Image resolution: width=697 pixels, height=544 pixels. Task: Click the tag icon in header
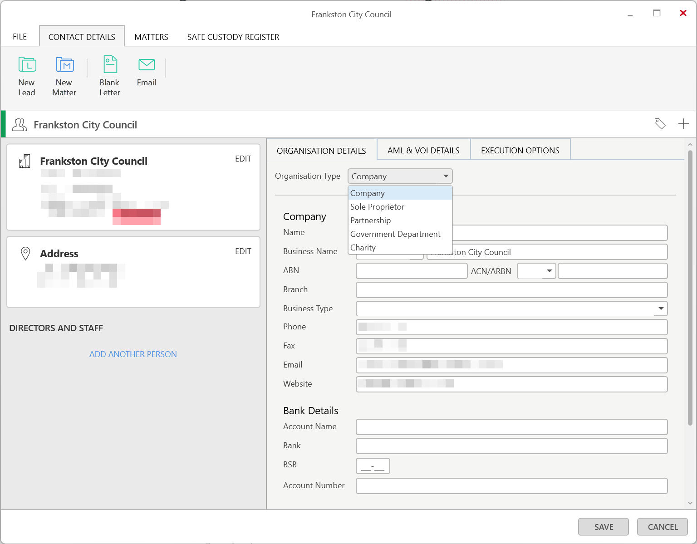pos(660,124)
